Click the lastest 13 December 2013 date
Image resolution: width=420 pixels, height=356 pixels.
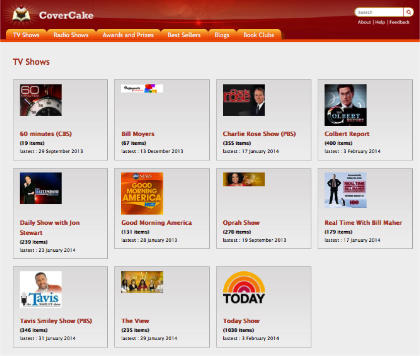pos(152,151)
